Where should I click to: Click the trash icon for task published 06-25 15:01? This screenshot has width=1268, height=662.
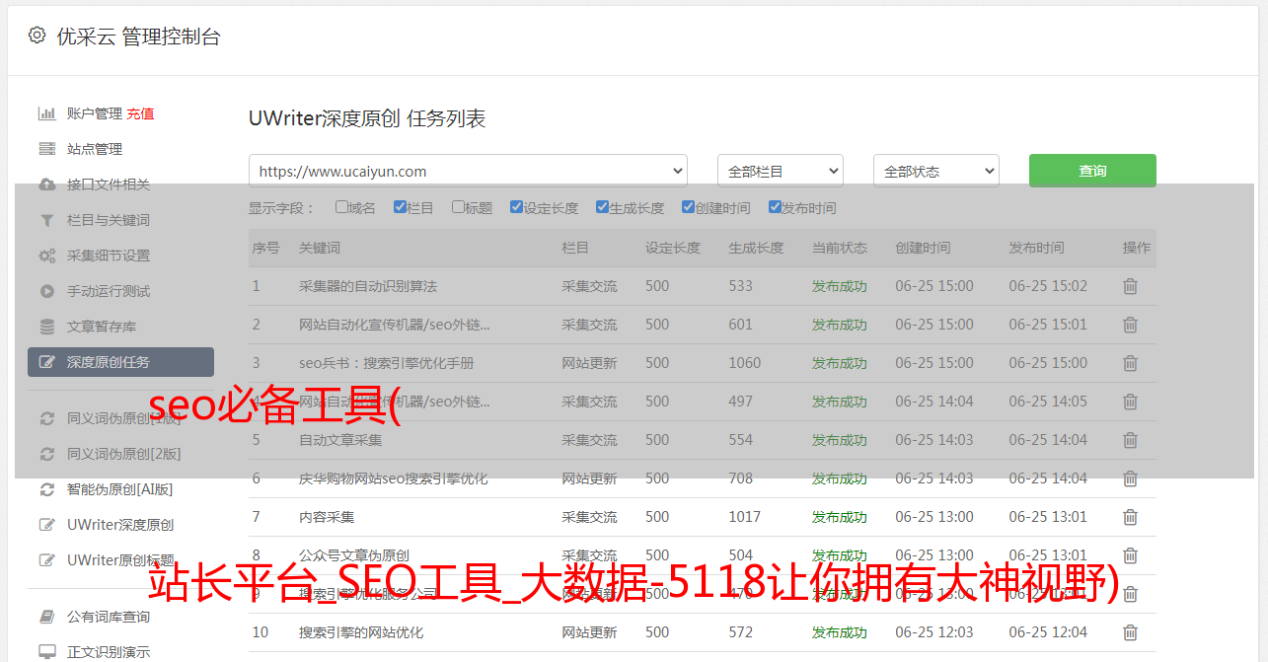pyautogui.click(x=1130, y=325)
